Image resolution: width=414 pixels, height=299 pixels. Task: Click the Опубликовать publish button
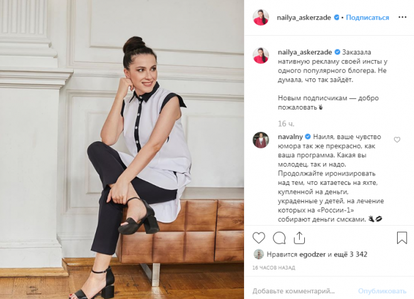pyautogui.click(x=382, y=291)
